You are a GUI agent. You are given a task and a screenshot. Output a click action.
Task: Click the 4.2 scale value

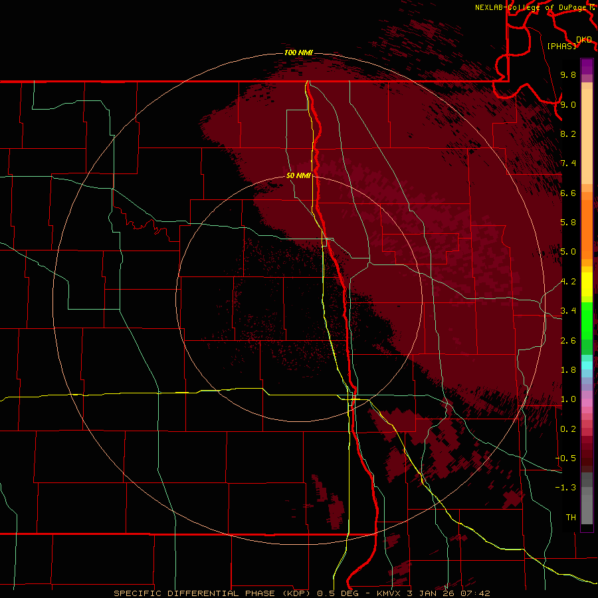568,282
